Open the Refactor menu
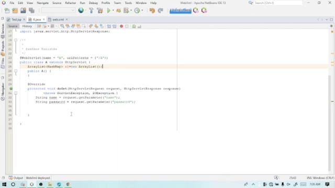 point(71,3)
